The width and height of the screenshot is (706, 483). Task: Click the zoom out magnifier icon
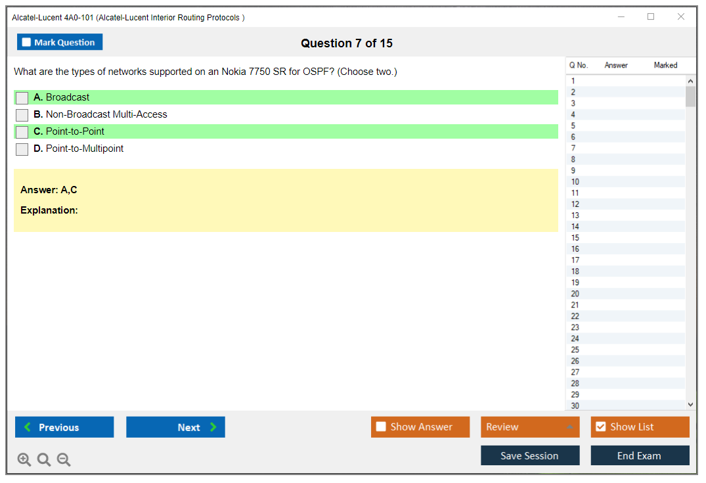[x=64, y=460]
